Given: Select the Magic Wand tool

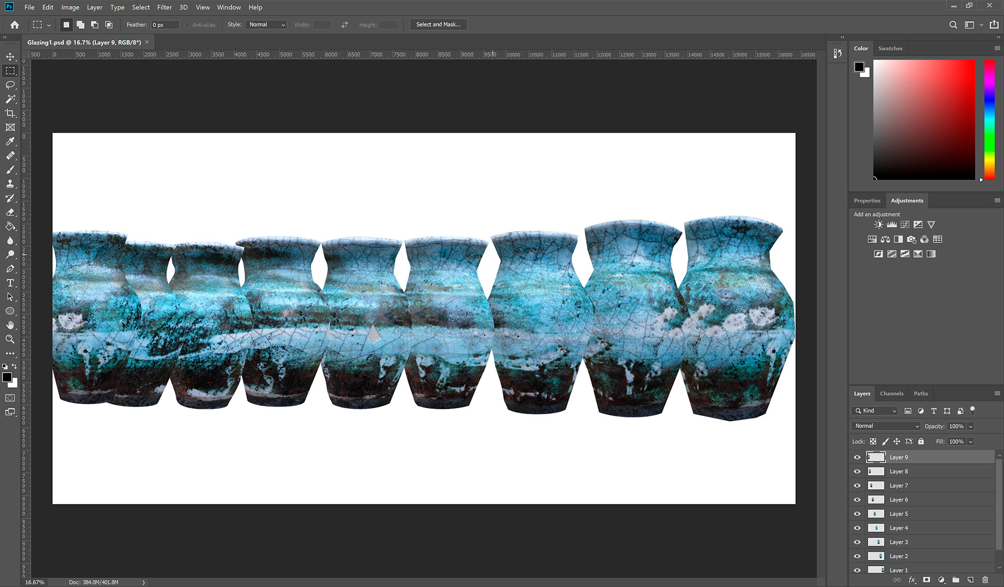Looking at the screenshot, I should pos(10,99).
